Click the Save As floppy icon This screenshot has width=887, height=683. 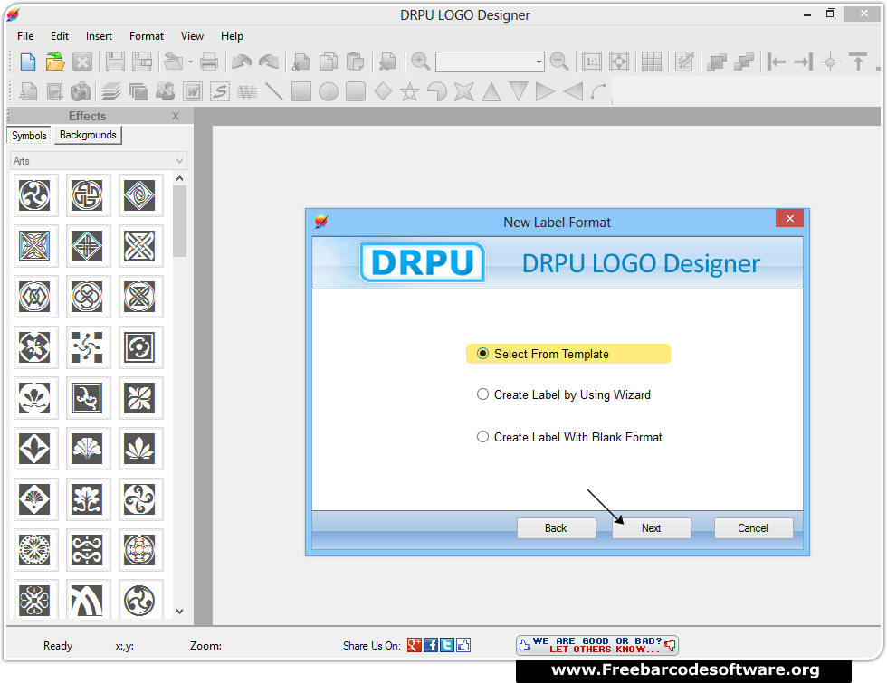(x=142, y=62)
